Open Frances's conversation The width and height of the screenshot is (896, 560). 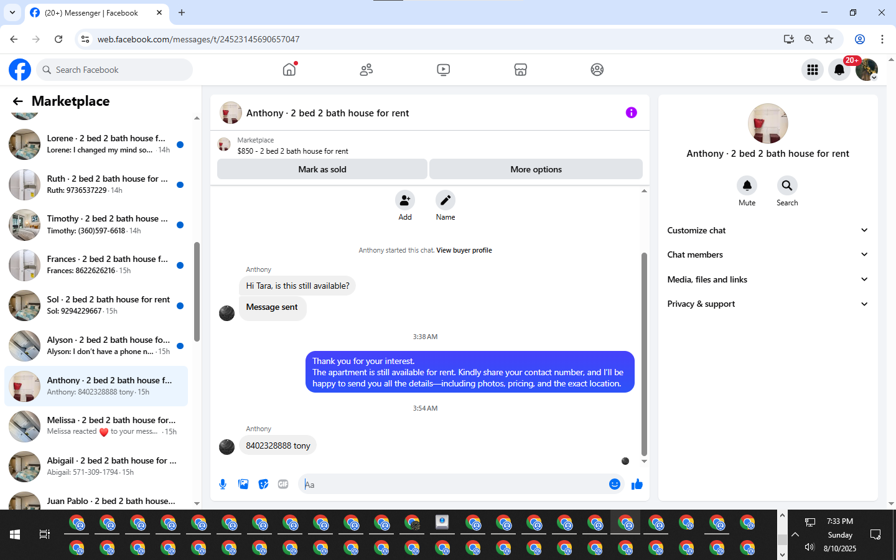(96, 265)
